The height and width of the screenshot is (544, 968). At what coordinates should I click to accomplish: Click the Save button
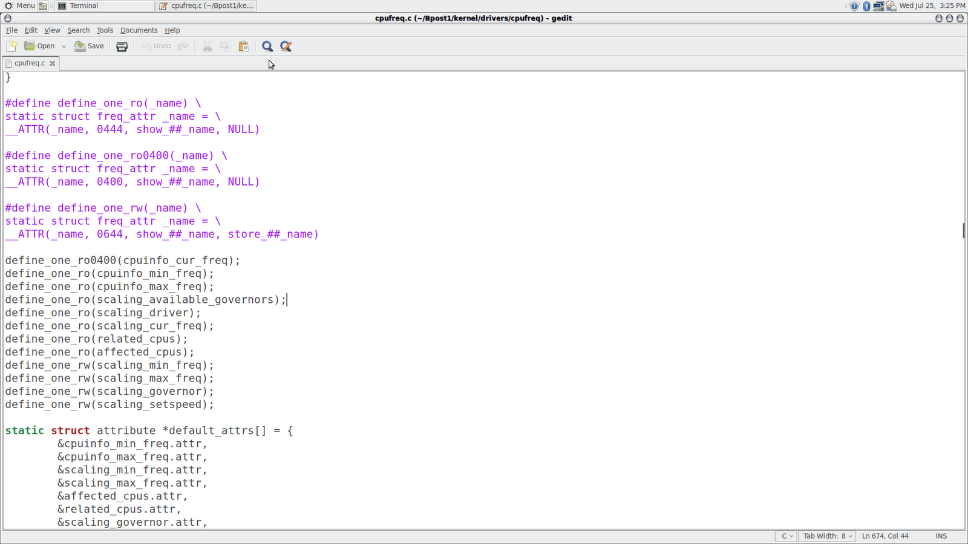tap(89, 46)
